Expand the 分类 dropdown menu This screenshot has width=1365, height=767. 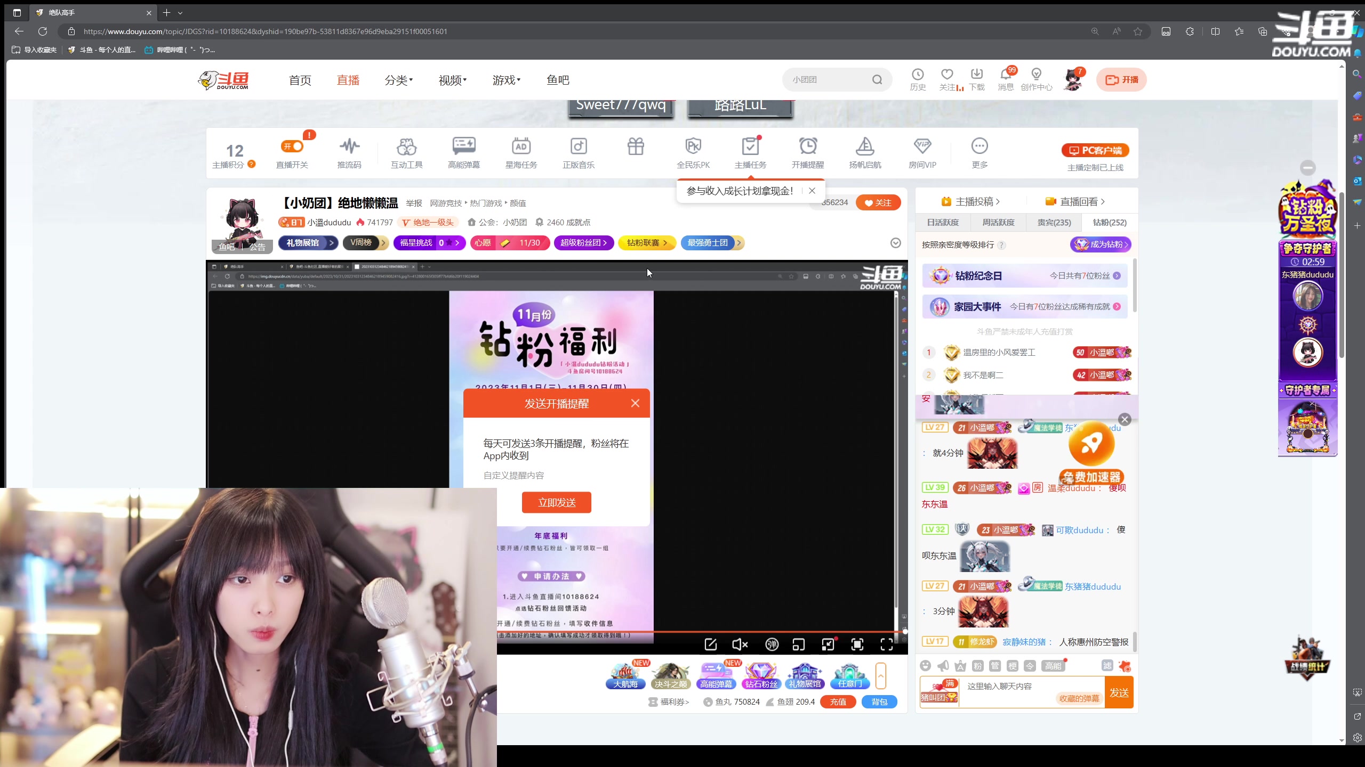click(399, 80)
